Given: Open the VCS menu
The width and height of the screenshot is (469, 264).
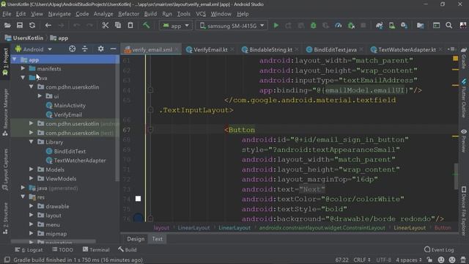Looking at the screenshot, I should click(x=201, y=14).
